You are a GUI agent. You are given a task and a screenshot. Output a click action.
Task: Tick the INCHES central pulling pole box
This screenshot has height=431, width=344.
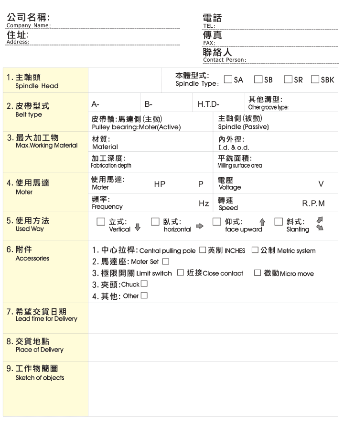(x=203, y=250)
